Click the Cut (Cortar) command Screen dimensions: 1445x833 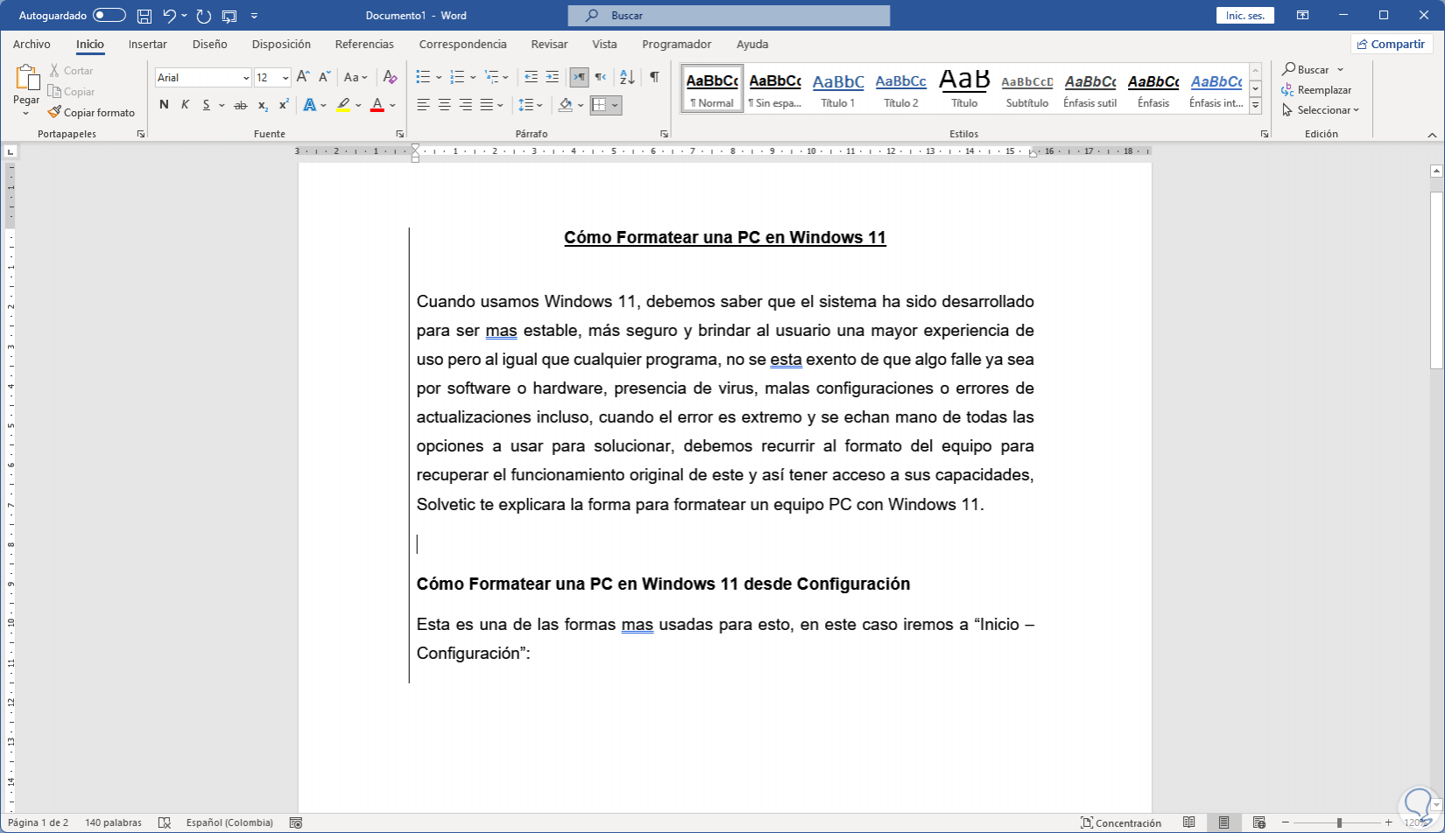coord(71,70)
